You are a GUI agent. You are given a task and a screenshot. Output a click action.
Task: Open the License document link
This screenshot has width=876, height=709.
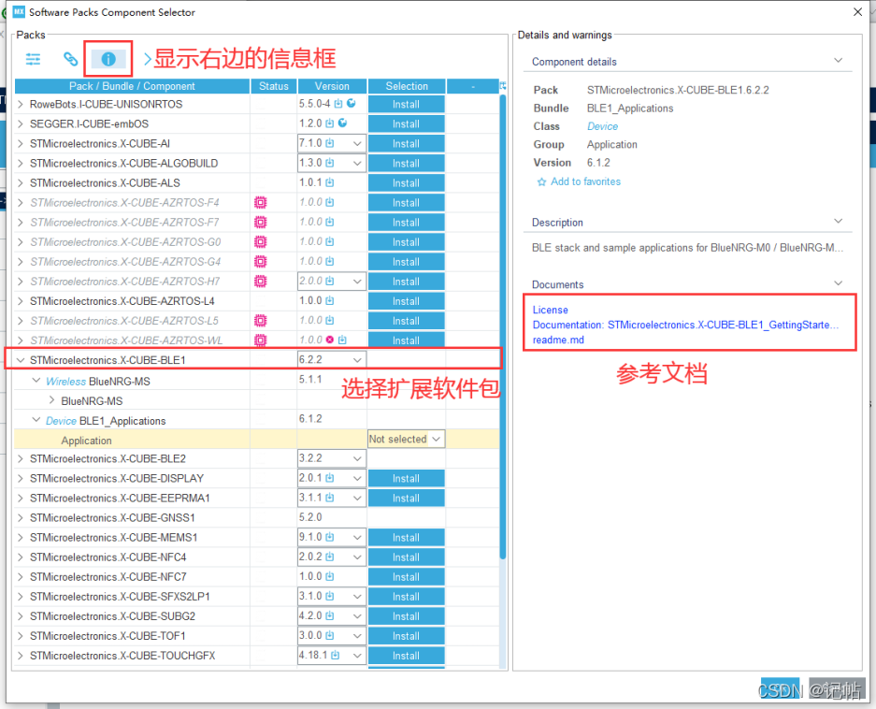point(550,310)
